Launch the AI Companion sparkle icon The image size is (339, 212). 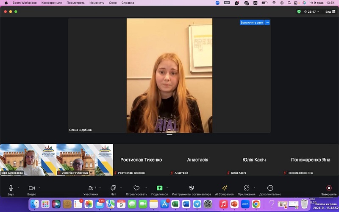tap(224, 188)
